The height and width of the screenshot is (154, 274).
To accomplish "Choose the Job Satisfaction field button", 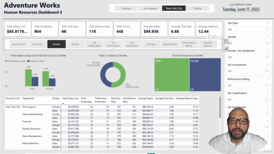I will [x=132, y=44].
